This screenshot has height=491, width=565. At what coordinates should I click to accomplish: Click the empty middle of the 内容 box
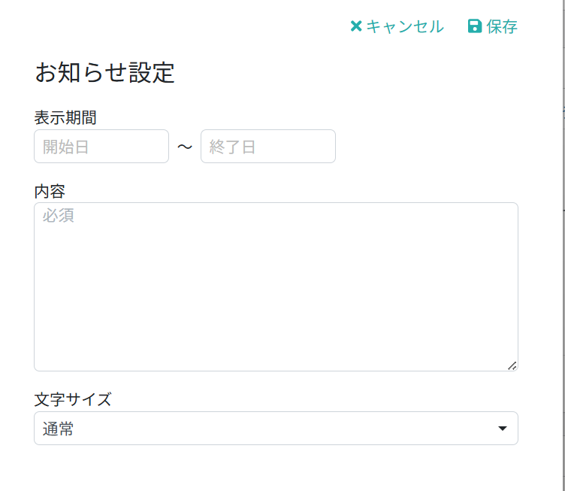[x=276, y=293]
